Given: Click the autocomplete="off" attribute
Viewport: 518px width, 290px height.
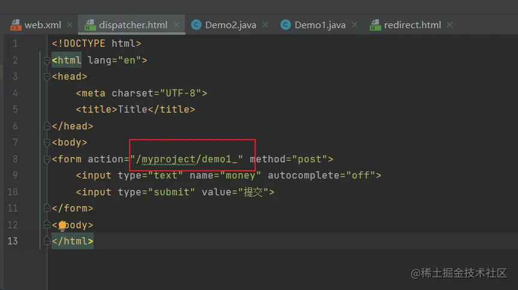Looking at the screenshot, I should tap(322, 176).
